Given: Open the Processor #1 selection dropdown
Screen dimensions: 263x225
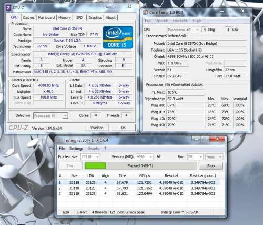Looking at the screenshot, I should (50, 116).
